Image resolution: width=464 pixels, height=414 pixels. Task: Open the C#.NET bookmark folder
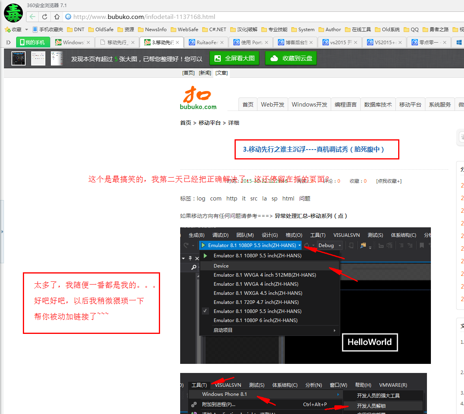coord(214,30)
